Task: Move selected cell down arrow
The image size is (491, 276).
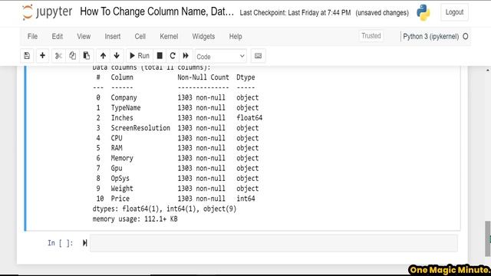Action: [x=117, y=56]
